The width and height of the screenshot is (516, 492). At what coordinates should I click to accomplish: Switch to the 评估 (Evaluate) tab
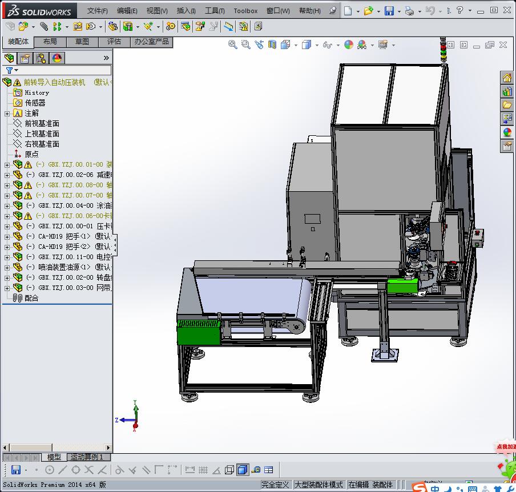(114, 42)
